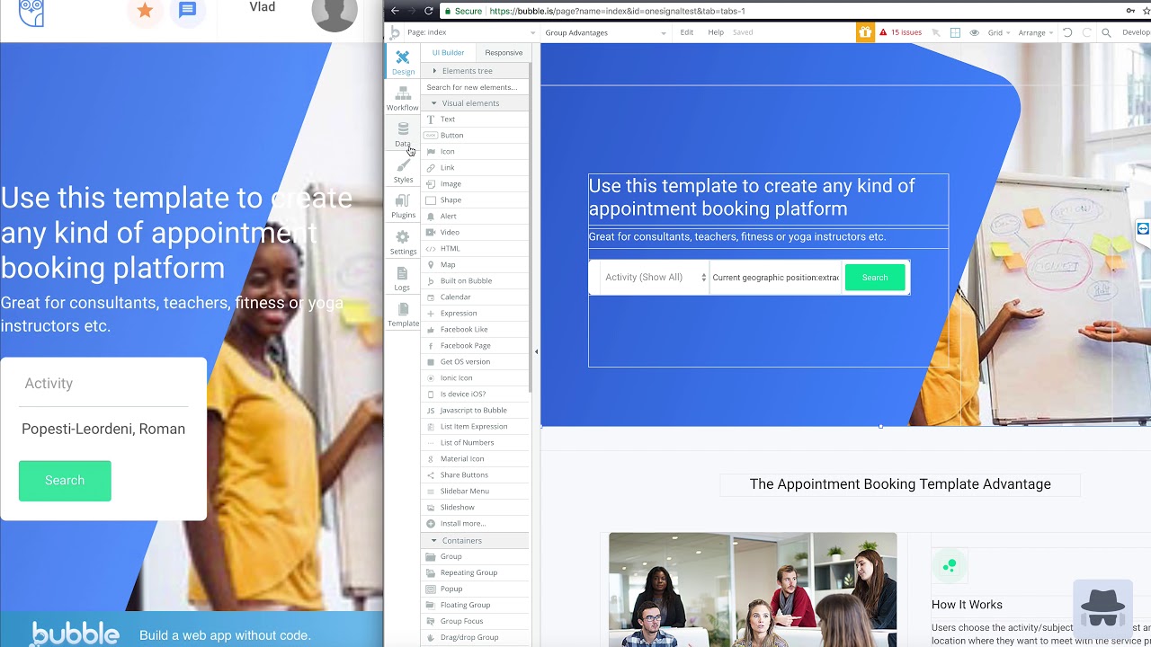Reload the browser page

429,11
